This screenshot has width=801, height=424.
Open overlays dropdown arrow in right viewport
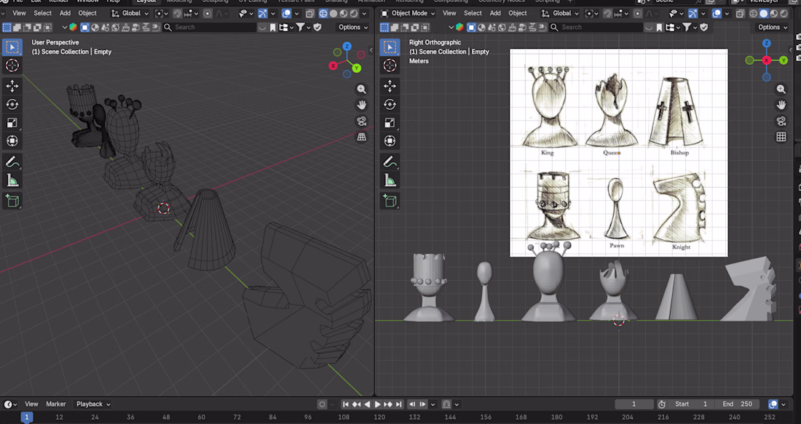[x=727, y=13]
